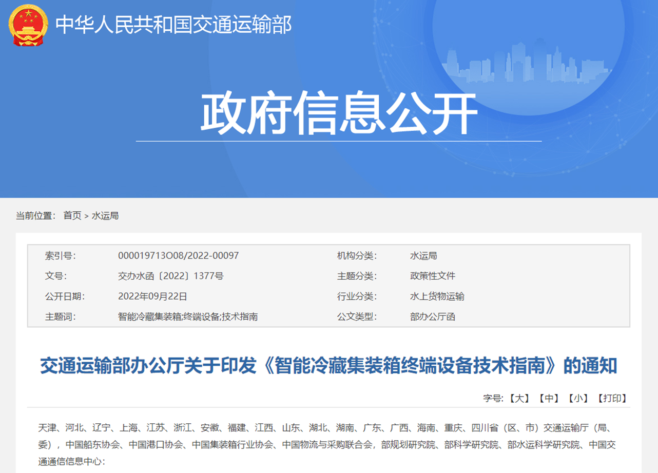Click the 机构分类 label

pyautogui.click(x=357, y=255)
